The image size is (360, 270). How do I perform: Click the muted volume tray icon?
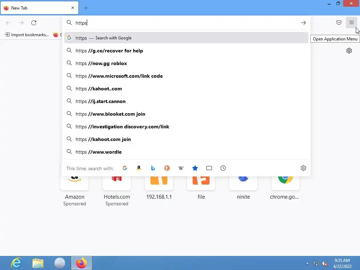tap(324, 263)
